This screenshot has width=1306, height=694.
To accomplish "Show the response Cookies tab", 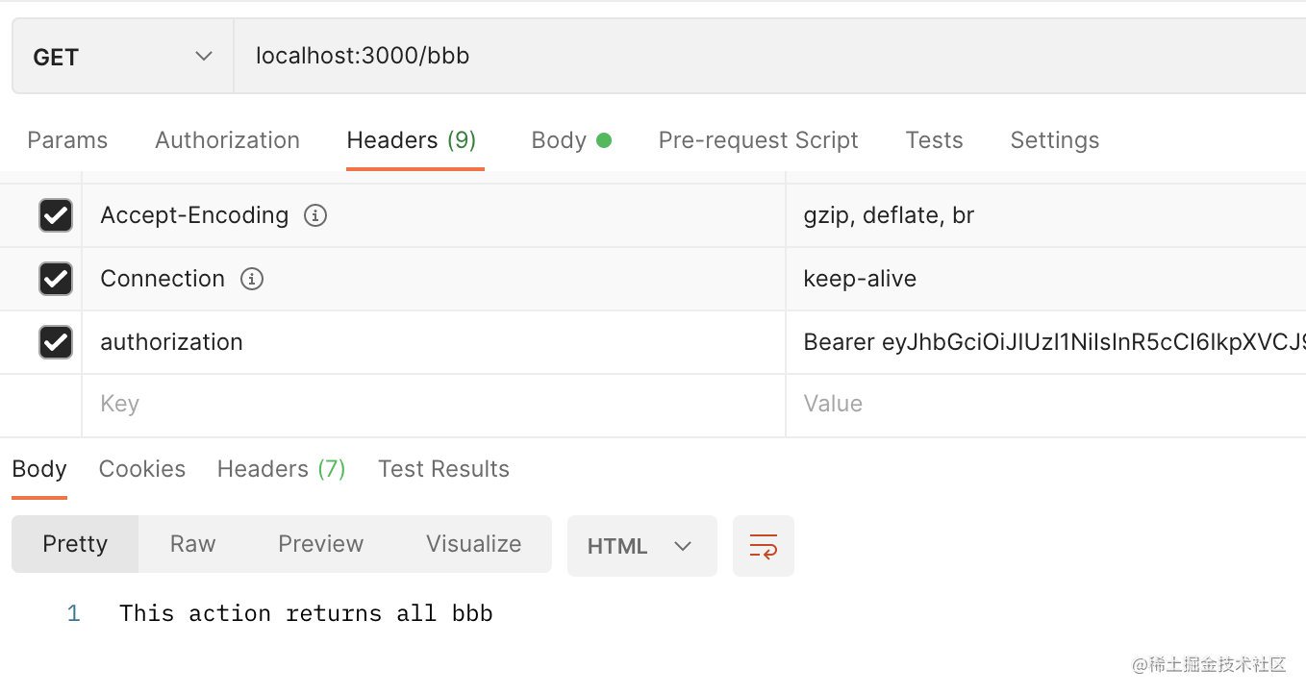I will click(x=142, y=469).
